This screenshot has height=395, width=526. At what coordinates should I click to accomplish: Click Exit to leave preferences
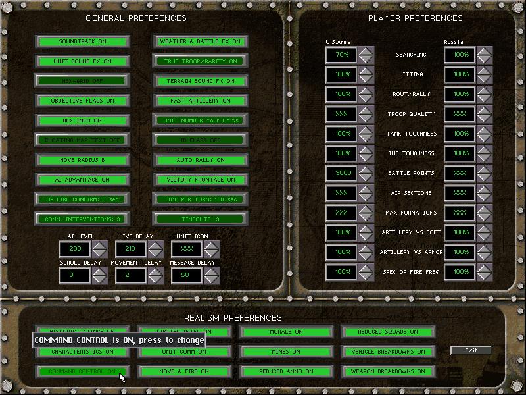click(x=471, y=350)
